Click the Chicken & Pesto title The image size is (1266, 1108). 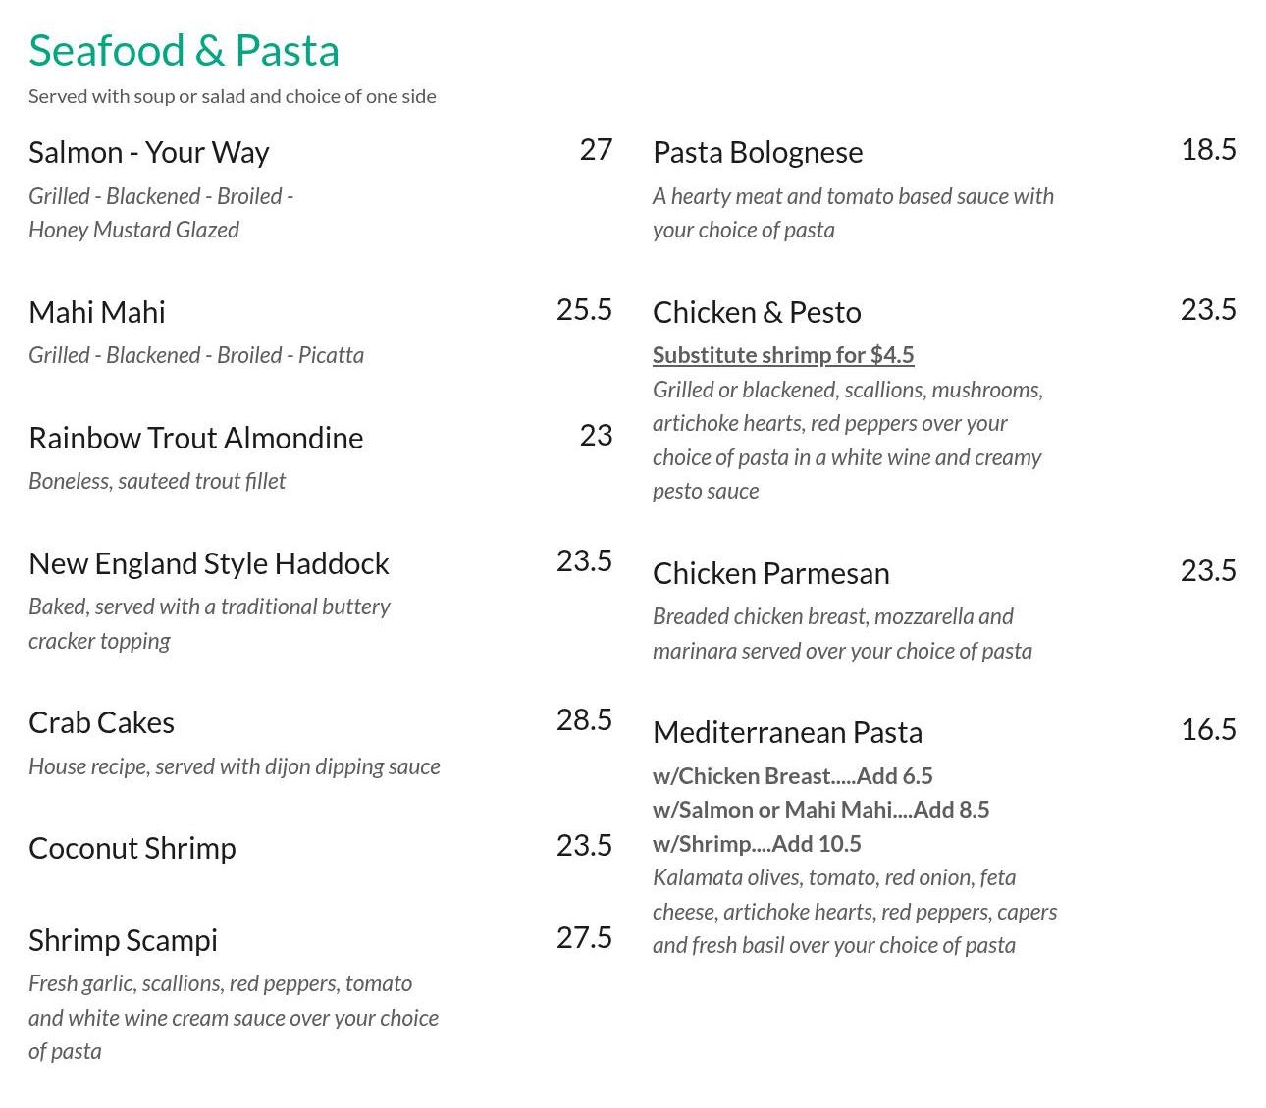757,312
